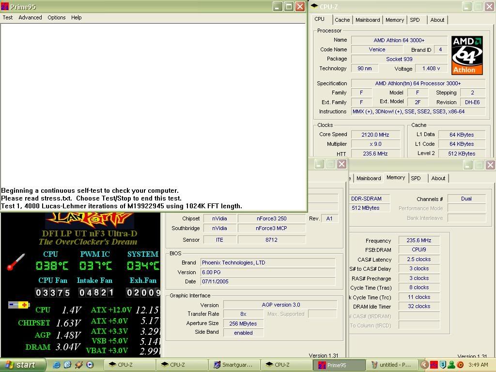496x372 pixels.
Task: Click the shield tray icon
Action: coord(443,365)
